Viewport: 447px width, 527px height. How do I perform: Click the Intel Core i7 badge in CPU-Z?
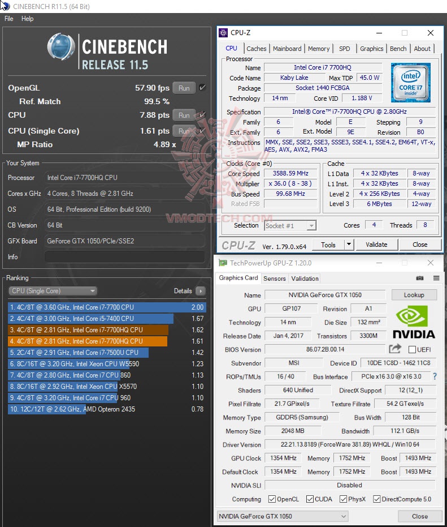410,82
